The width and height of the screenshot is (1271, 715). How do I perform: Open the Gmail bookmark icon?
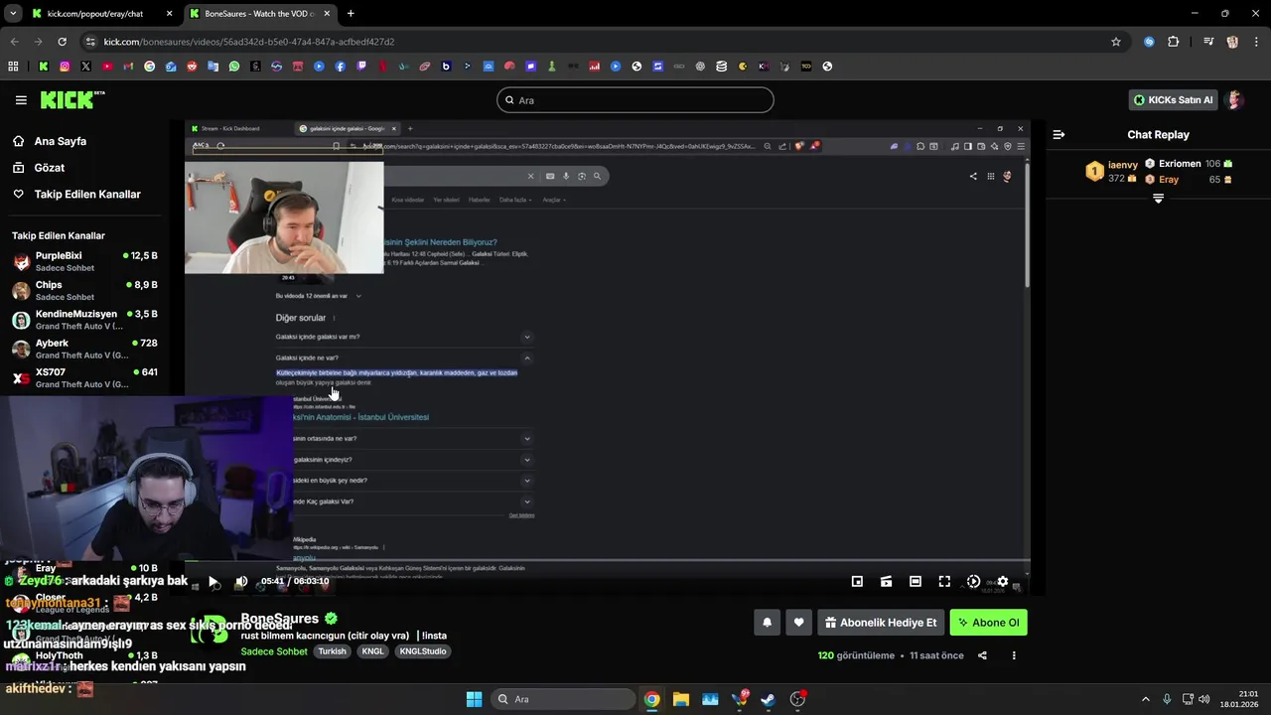(x=128, y=67)
